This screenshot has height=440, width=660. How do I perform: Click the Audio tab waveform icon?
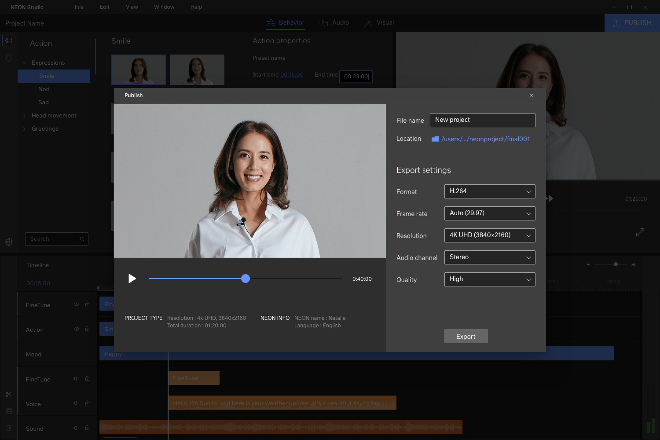[x=324, y=22]
